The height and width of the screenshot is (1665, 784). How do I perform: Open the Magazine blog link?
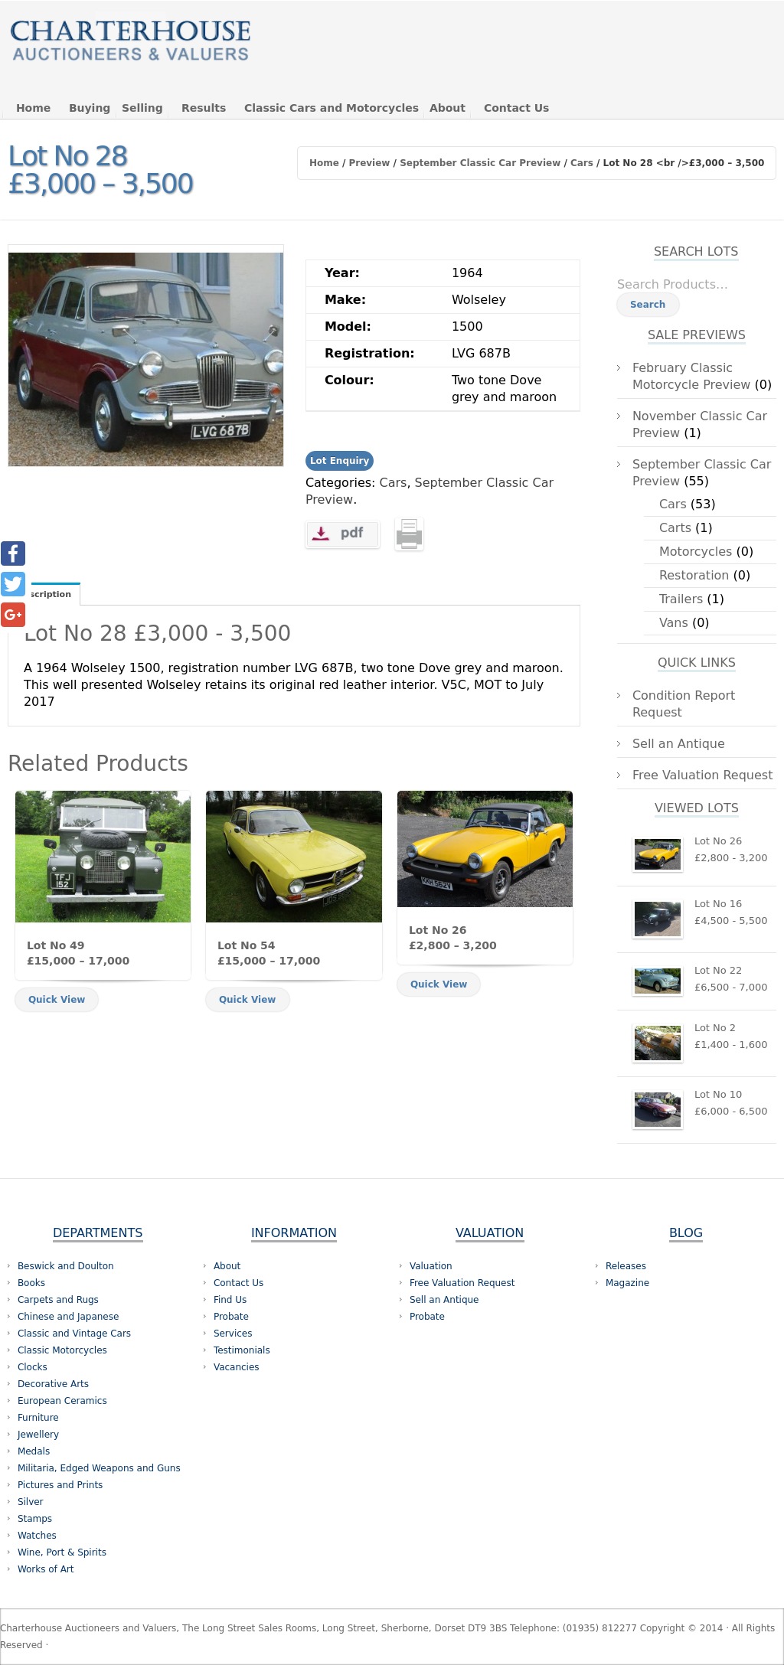point(627,1283)
